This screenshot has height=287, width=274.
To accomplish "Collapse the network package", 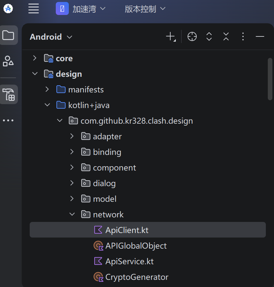I will pos(72,214).
